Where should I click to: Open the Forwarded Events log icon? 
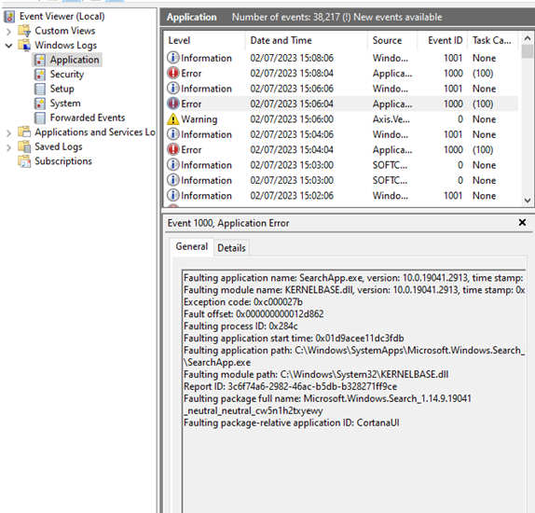click(x=40, y=118)
